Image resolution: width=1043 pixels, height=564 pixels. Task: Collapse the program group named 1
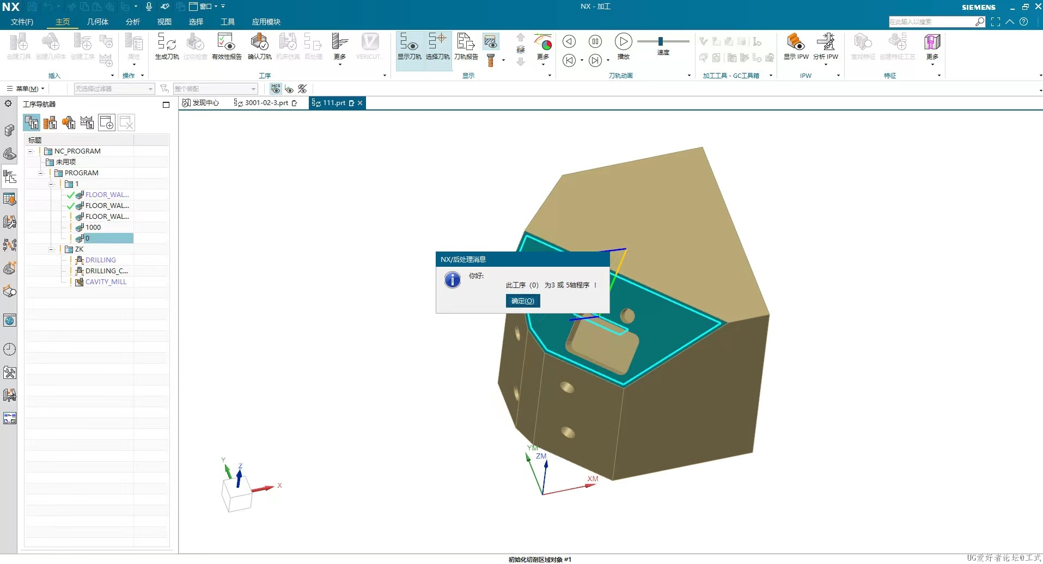coord(51,184)
